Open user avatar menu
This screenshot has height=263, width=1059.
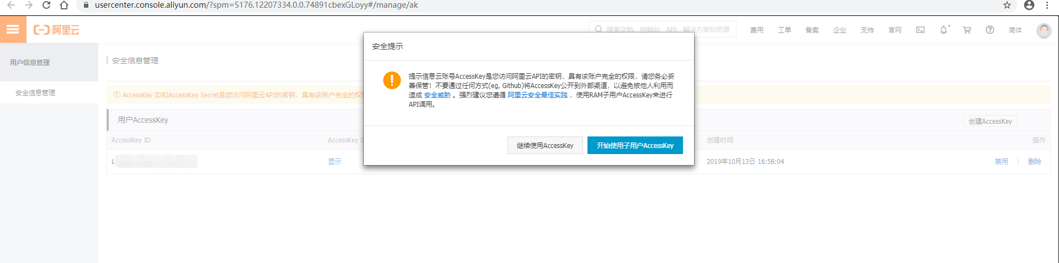pos(1044,30)
